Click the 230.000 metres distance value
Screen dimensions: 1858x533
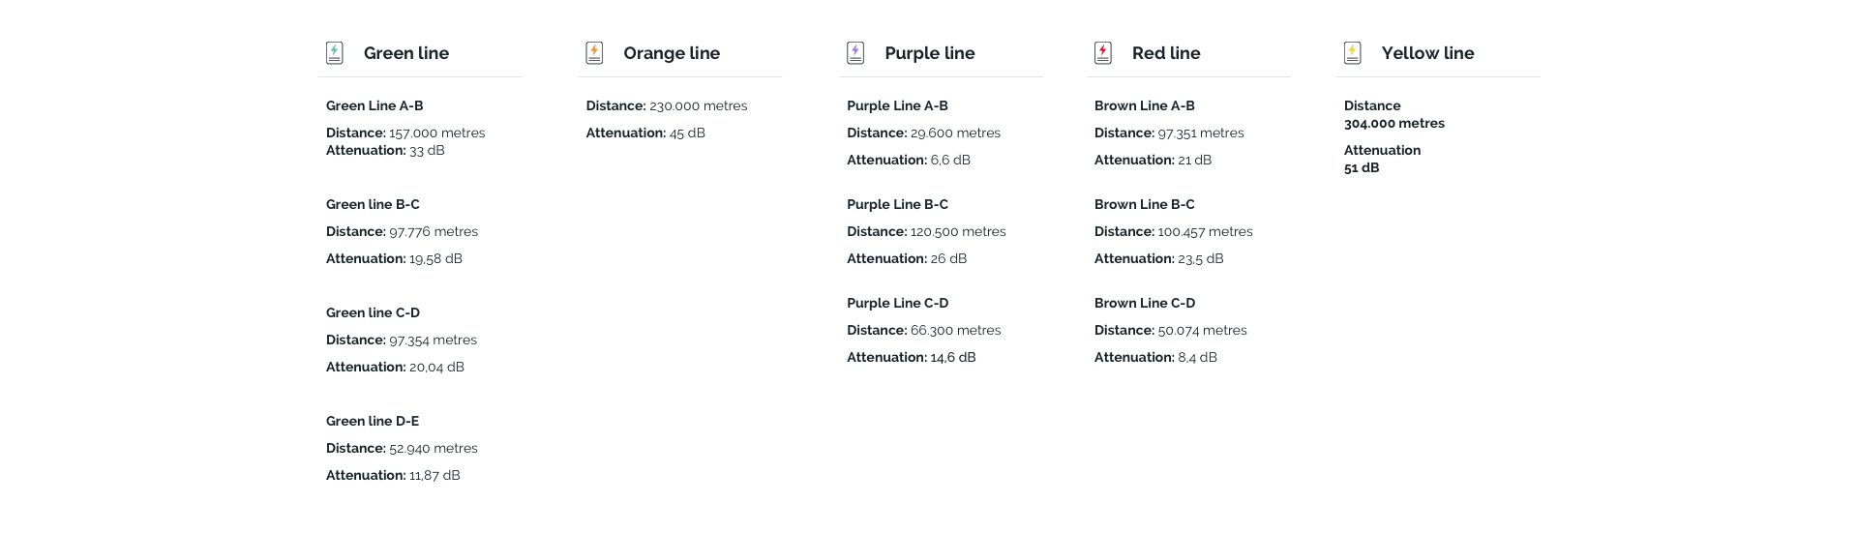click(699, 105)
